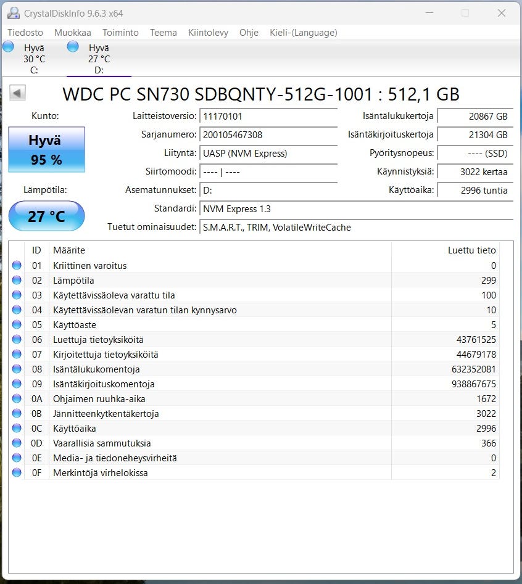Screen dimensions: 522x584
Task: Click the Standardi field NVM Express 1.3
Action: coord(356,209)
